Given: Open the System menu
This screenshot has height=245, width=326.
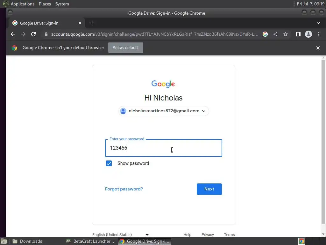Looking at the screenshot, I should coord(62,4).
